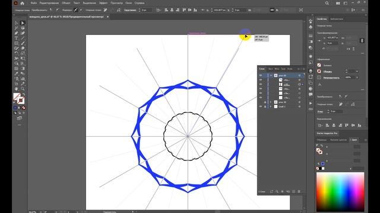The width and height of the screenshot is (380, 213).
Task: Select the Magic Wand tool
Action: click(x=16, y=28)
